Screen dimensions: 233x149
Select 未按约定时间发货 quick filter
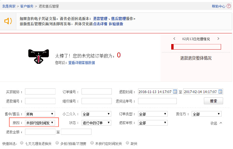92,143
